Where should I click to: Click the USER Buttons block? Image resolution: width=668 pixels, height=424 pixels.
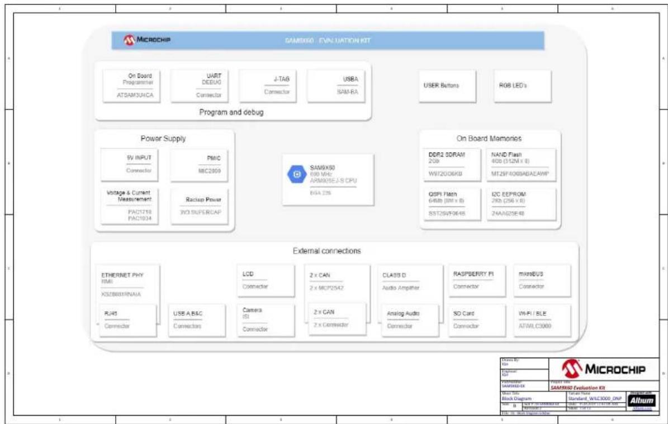click(447, 86)
